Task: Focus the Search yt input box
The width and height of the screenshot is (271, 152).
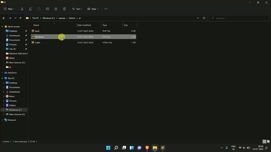Action: click(239, 18)
